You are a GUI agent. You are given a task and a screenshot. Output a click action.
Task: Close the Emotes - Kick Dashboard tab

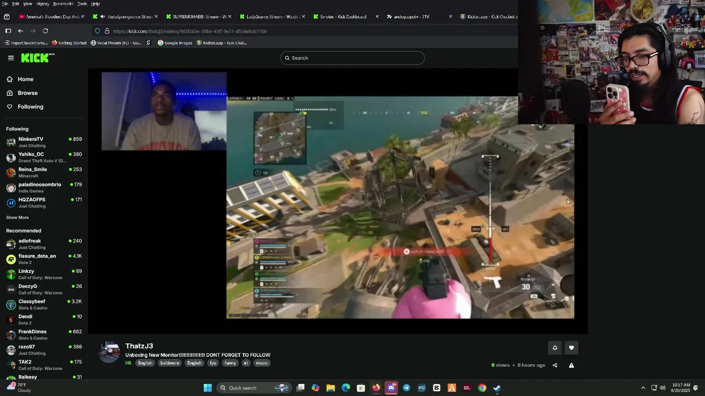click(x=377, y=16)
